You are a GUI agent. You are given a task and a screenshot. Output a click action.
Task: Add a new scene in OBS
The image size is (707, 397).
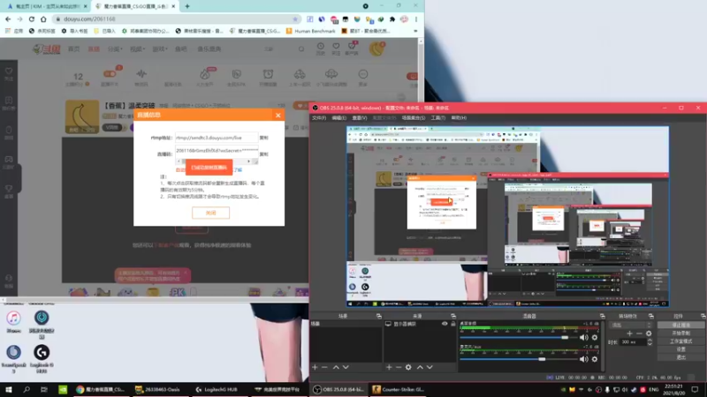coord(315,367)
